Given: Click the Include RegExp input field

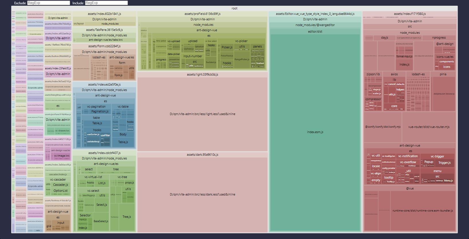Looking at the screenshot, I should tap(106, 3).
